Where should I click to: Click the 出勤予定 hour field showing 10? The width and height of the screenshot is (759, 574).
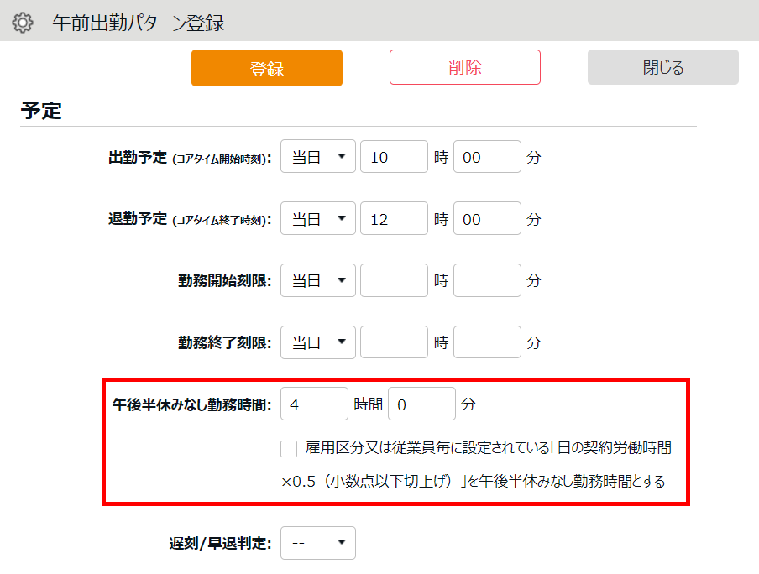coord(394,157)
